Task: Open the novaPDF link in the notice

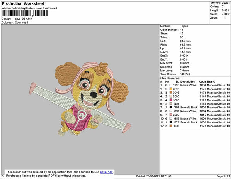Action: [106, 172]
